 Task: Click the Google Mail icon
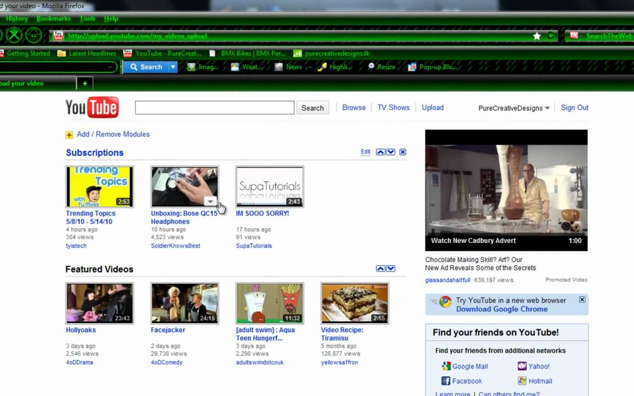pyautogui.click(x=446, y=366)
